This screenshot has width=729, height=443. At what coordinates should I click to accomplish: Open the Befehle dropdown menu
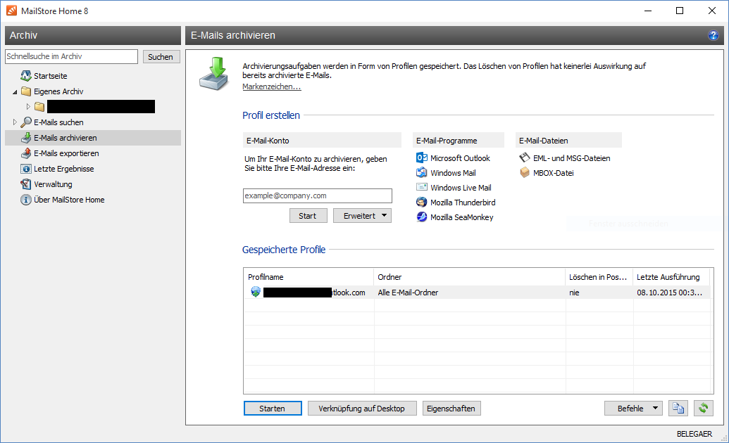click(633, 409)
